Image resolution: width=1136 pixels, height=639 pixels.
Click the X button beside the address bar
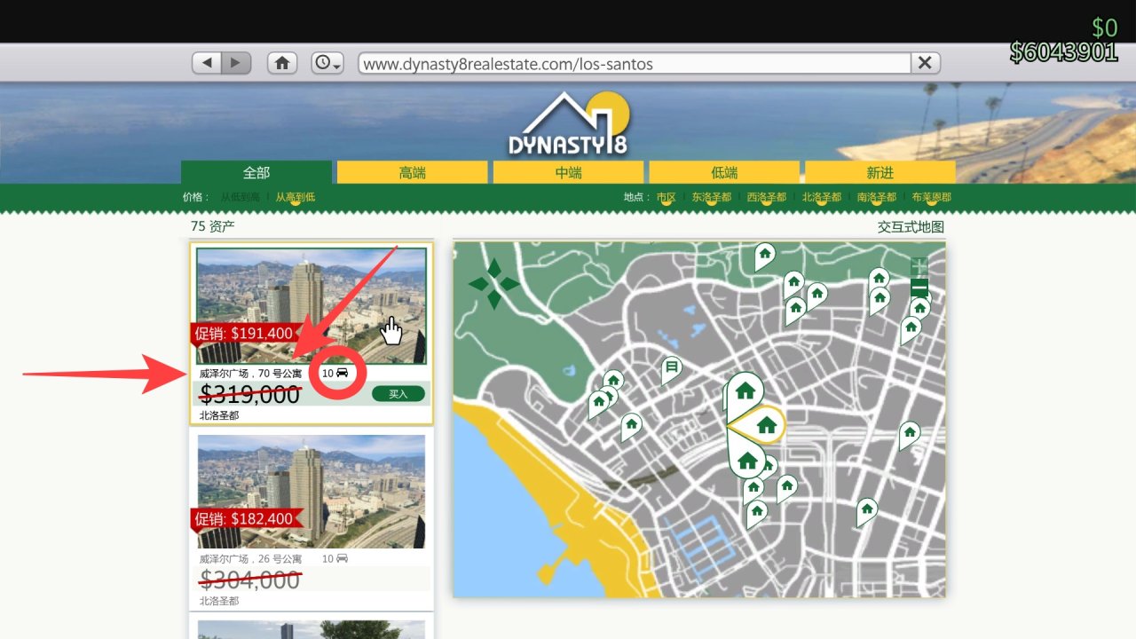click(925, 63)
